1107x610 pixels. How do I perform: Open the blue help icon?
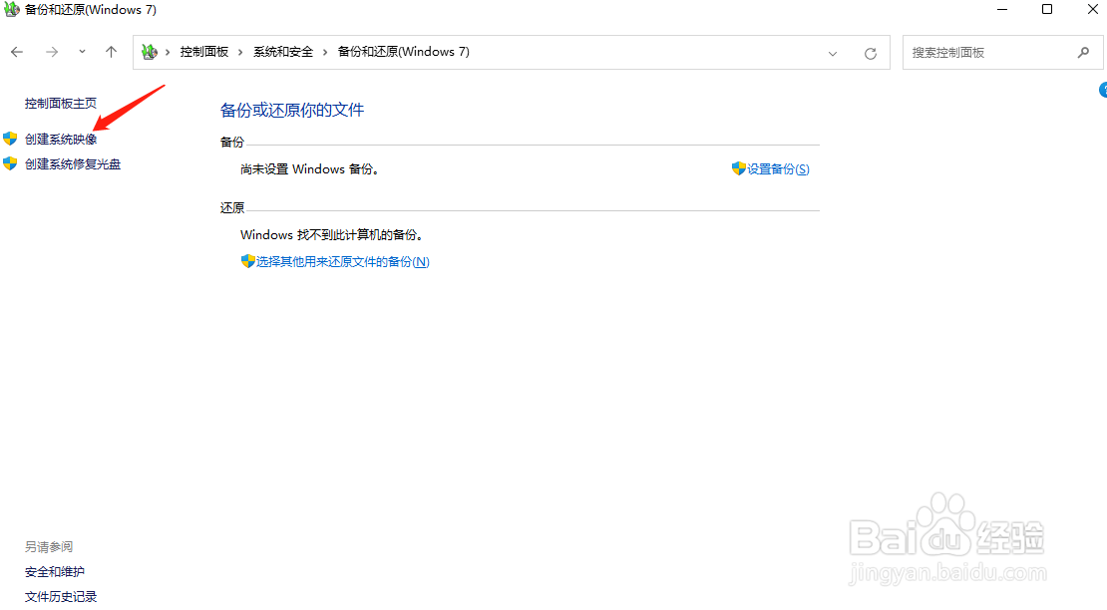[x=1103, y=90]
